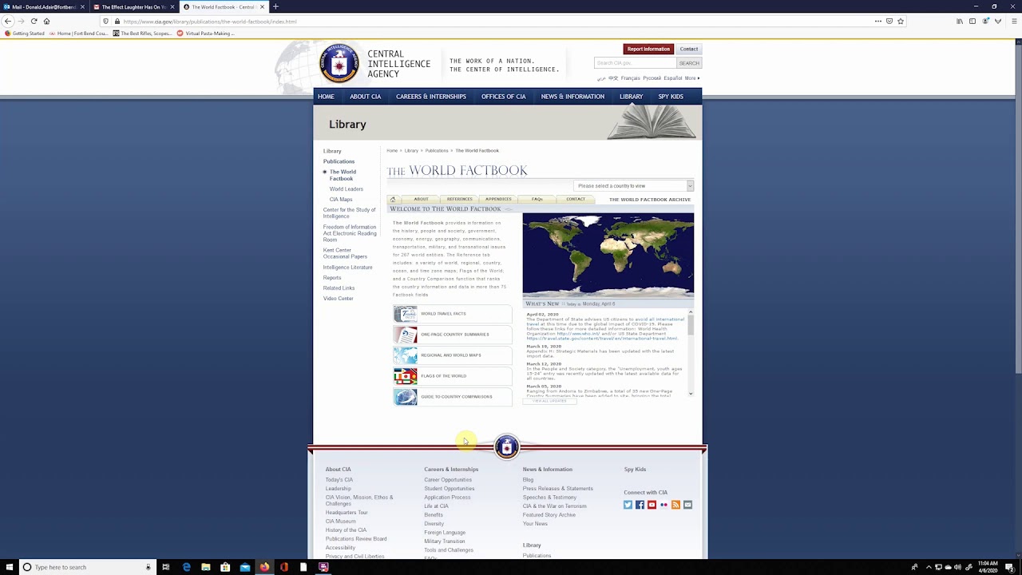
Task: Open Microsoft Office icon on taskbar
Action: (284, 567)
